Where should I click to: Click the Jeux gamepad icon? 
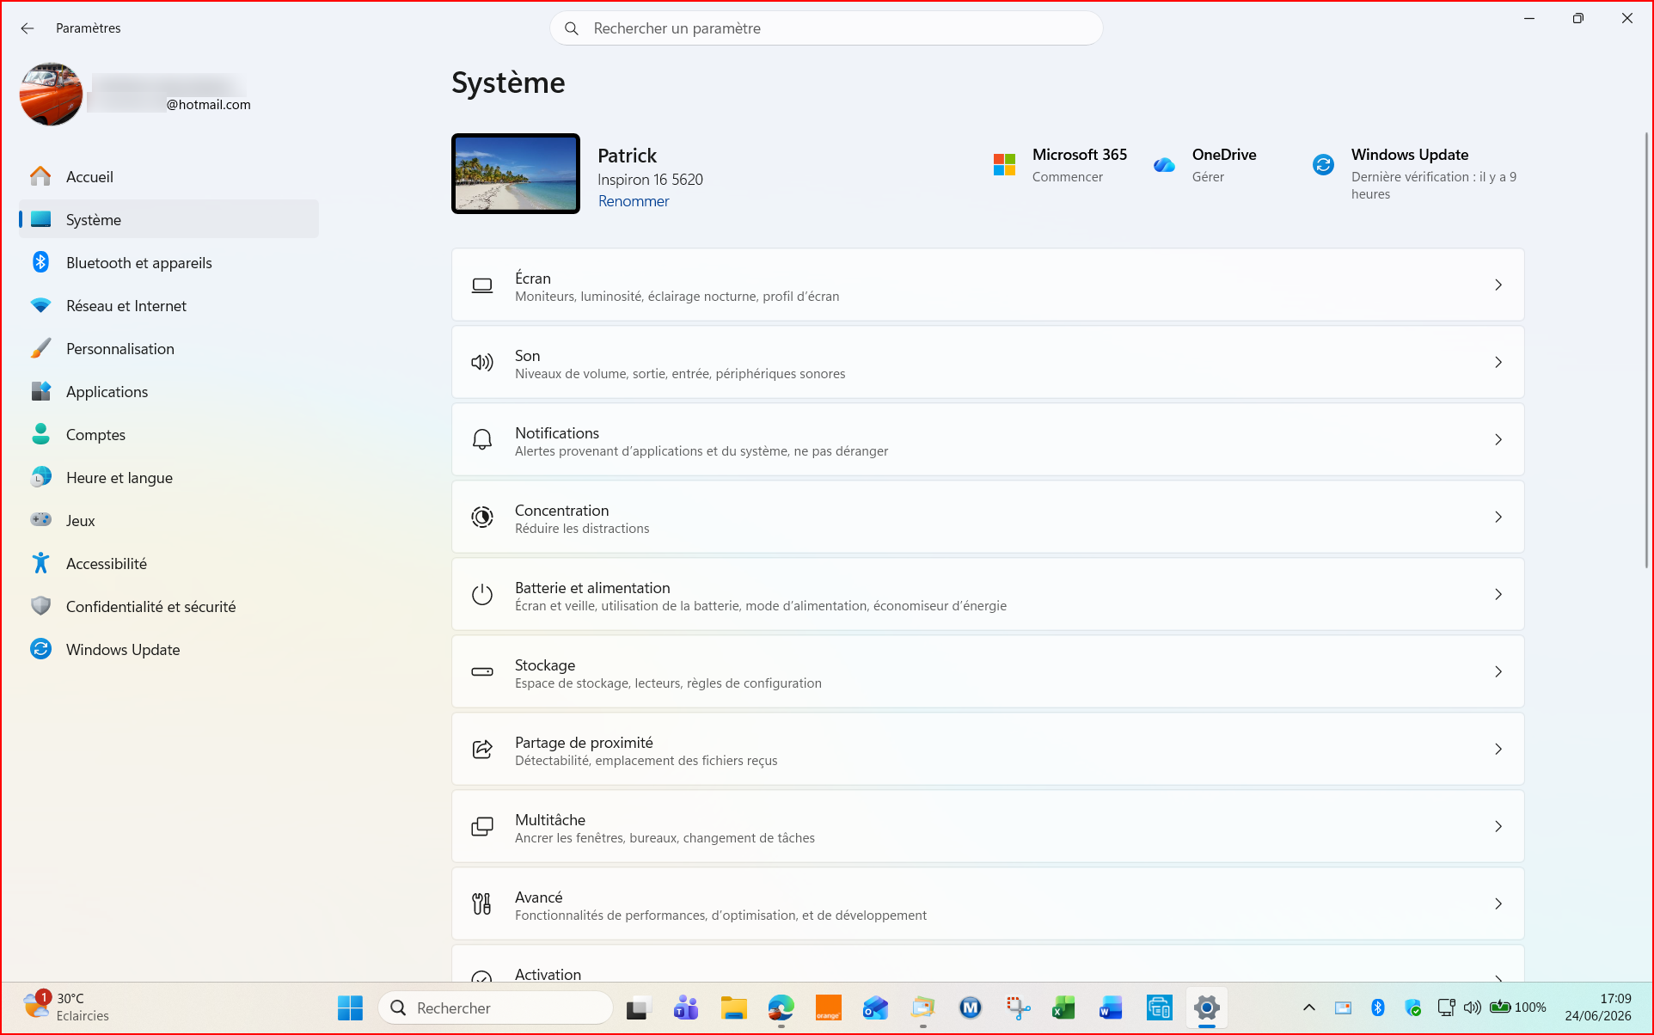(x=40, y=520)
